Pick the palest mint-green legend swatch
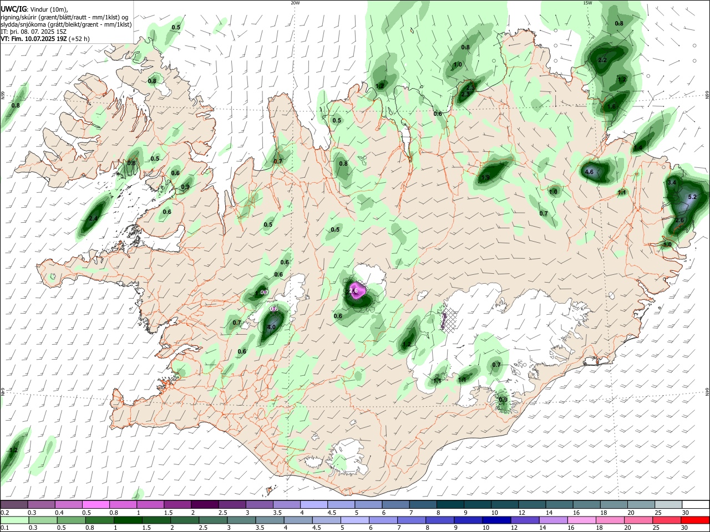Screen dimensions: 710x532 click(x=14, y=520)
